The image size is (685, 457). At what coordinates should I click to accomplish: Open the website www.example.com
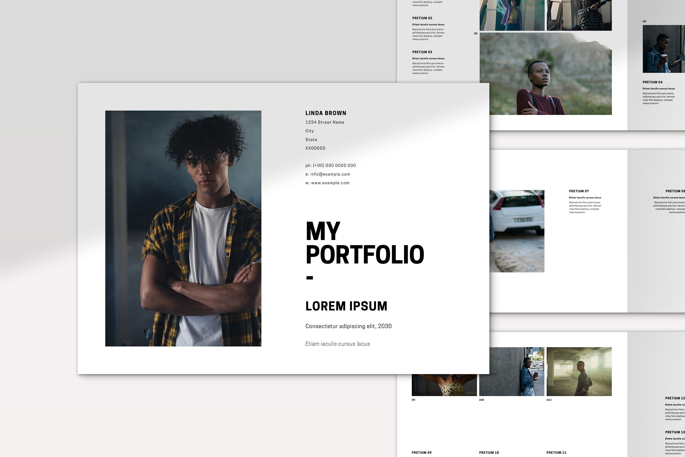click(330, 183)
